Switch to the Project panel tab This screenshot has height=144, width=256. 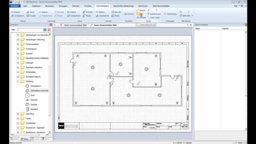coord(15,139)
